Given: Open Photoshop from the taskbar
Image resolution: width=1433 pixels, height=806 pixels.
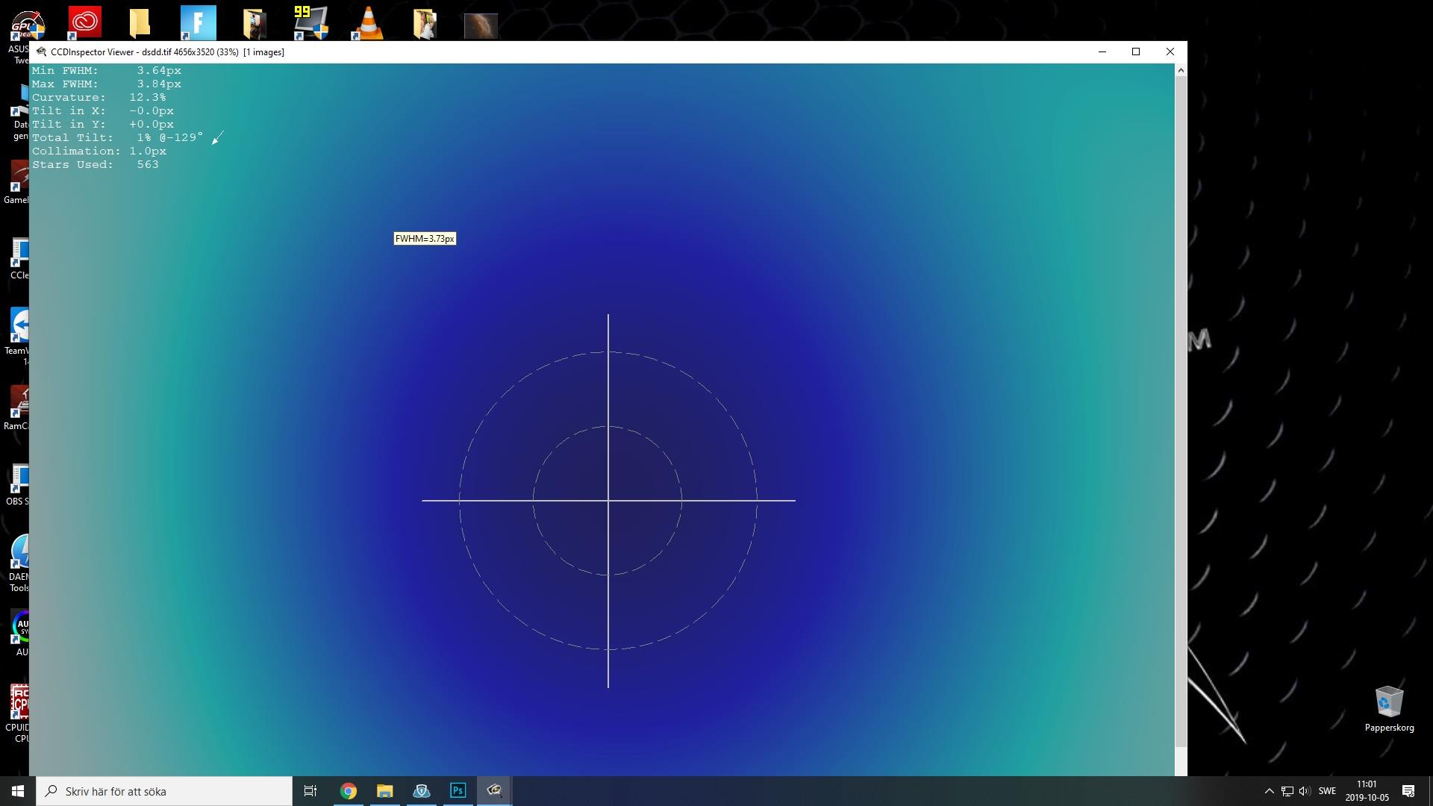Looking at the screenshot, I should pos(458,790).
